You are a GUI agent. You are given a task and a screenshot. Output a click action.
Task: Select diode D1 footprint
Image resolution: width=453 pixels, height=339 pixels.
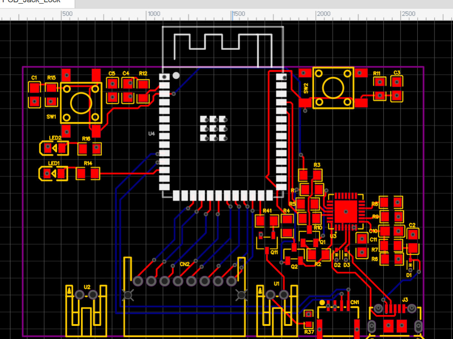[x=410, y=265]
